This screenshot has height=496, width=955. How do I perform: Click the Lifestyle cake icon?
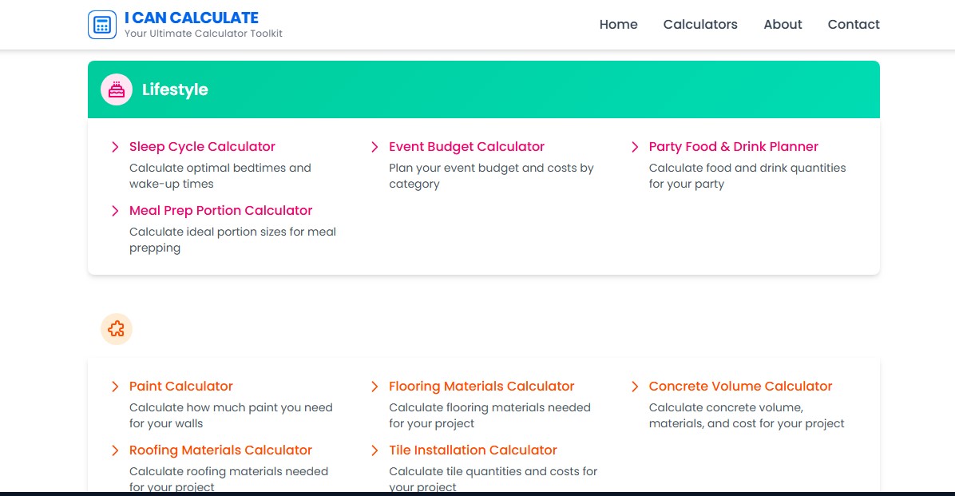coord(117,89)
